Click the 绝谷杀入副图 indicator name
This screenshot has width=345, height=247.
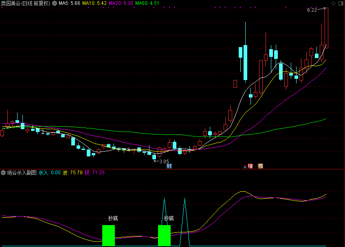22,173
